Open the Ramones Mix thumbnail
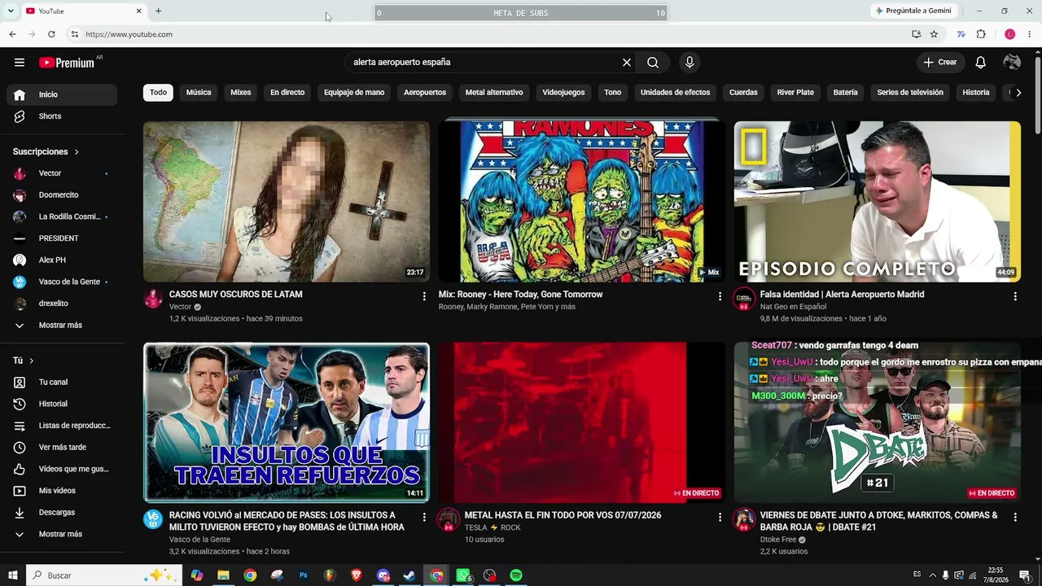 (x=582, y=202)
